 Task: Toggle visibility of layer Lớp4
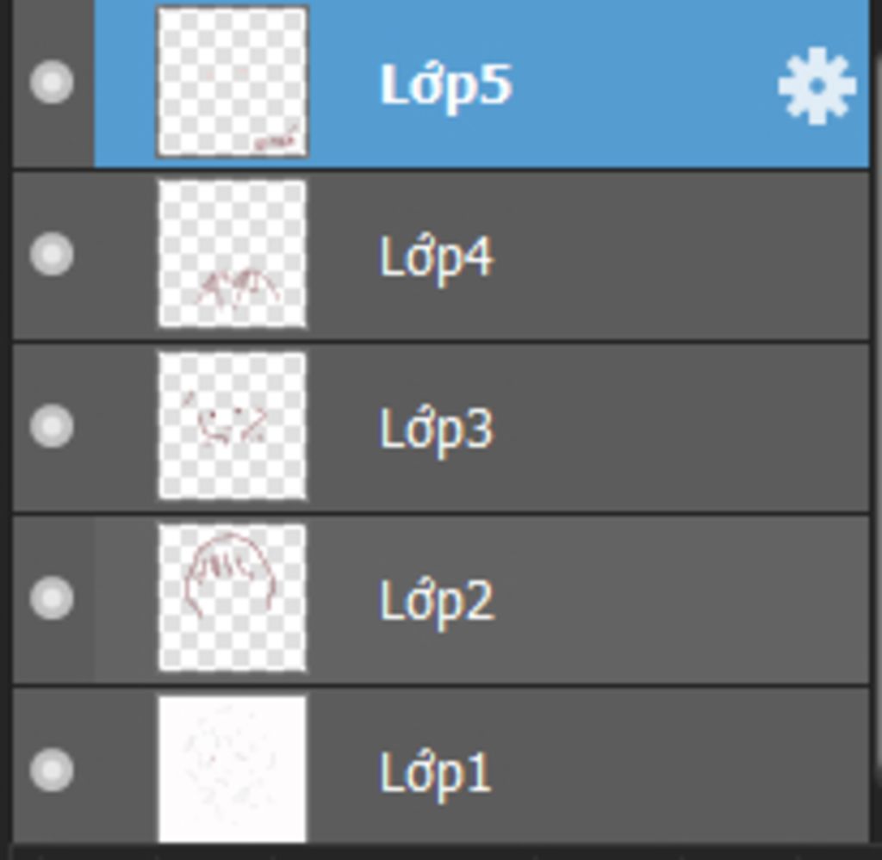coord(52,255)
